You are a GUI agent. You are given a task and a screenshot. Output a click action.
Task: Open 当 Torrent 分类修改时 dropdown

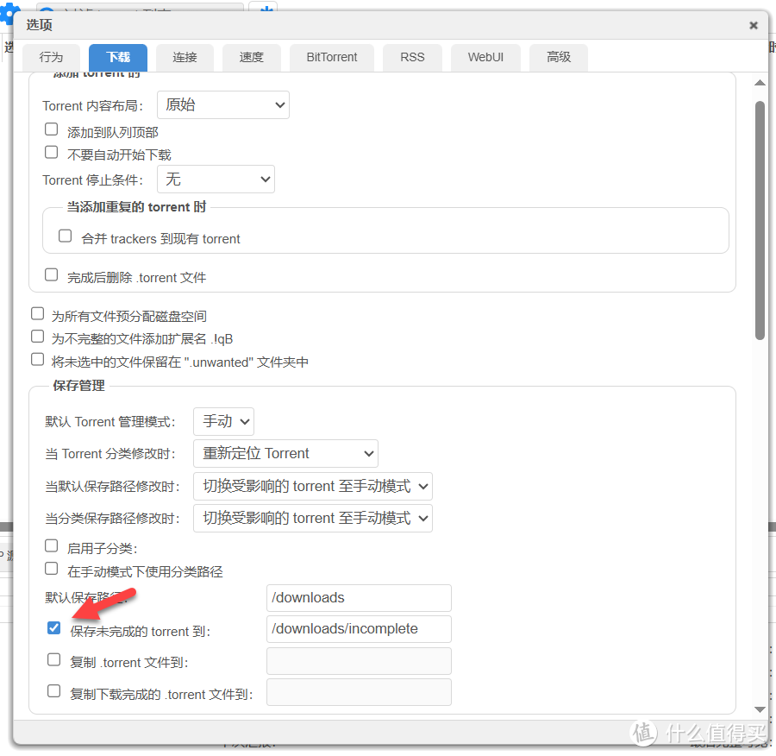285,453
